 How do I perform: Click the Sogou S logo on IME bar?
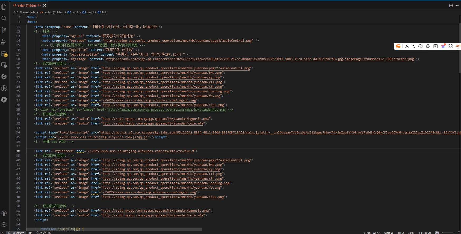tap(398, 46)
